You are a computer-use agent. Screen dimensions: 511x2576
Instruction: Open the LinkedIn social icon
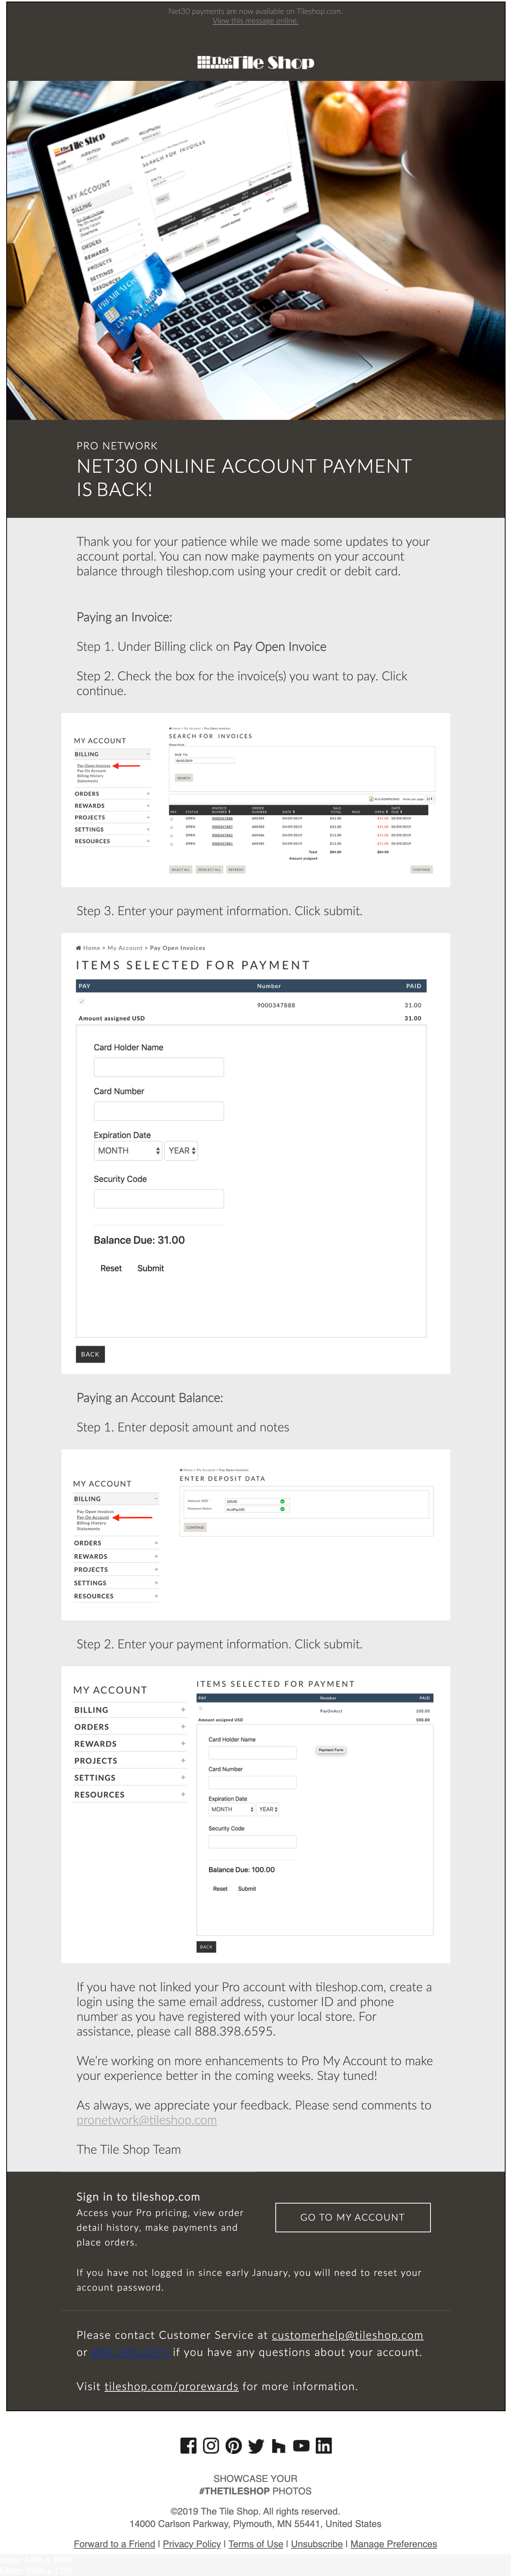pos(324,2446)
